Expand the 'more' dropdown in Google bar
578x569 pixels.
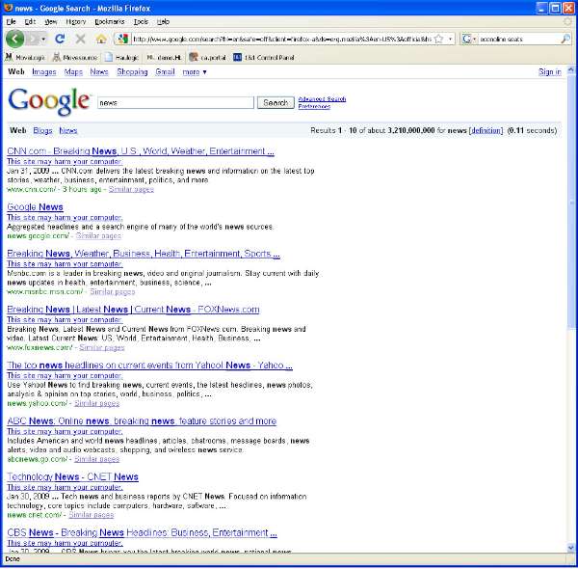tap(195, 72)
